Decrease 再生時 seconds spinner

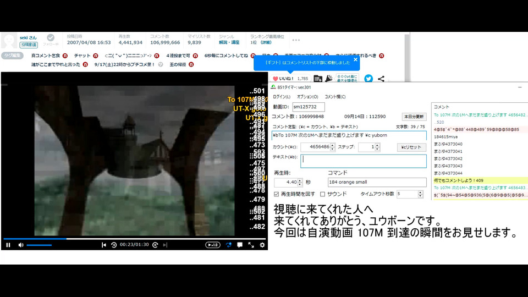pyautogui.click(x=300, y=184)
